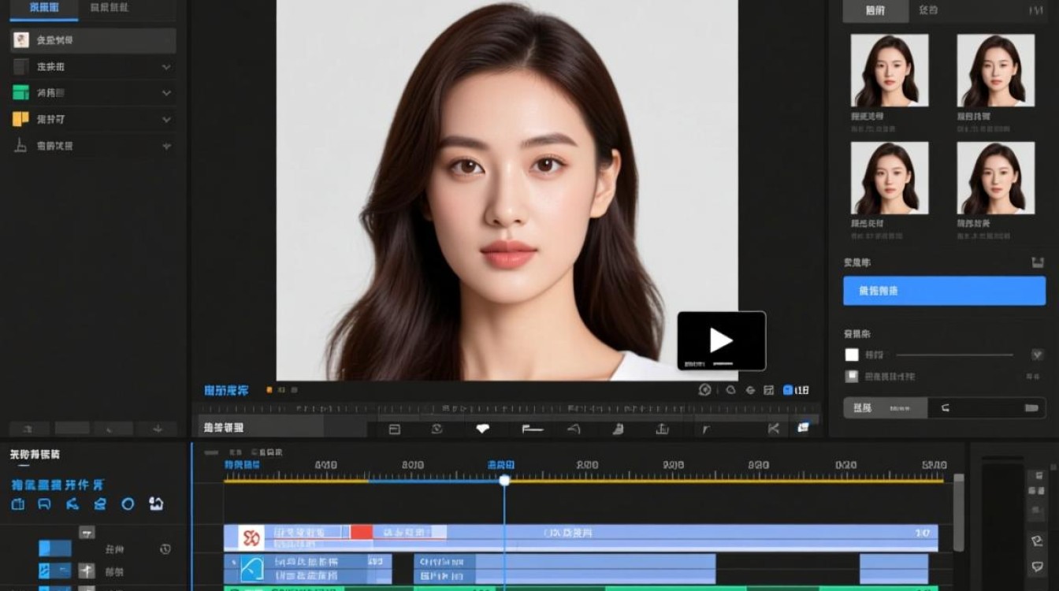Click the cloud-shaped icon below the preview
This screenshot has height=591, width=1059.
730,390
